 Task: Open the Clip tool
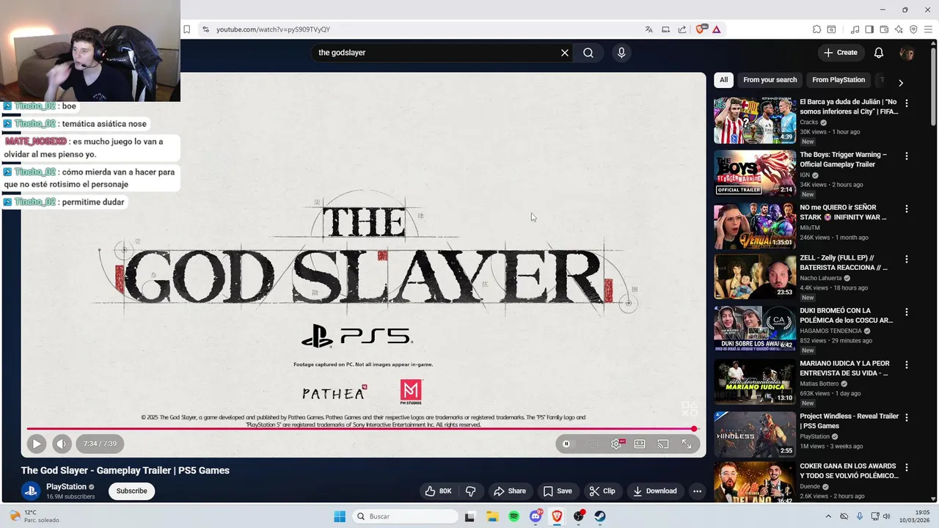click(602, 491)
